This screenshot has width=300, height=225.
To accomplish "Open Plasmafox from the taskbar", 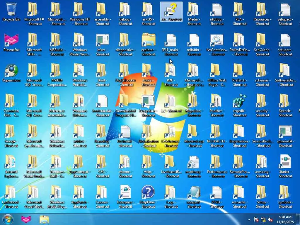I will [26, 219].
